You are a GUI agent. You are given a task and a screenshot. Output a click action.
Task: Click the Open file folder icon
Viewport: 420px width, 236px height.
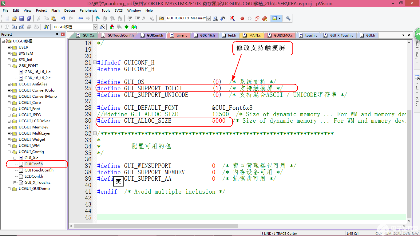(14, 18)
